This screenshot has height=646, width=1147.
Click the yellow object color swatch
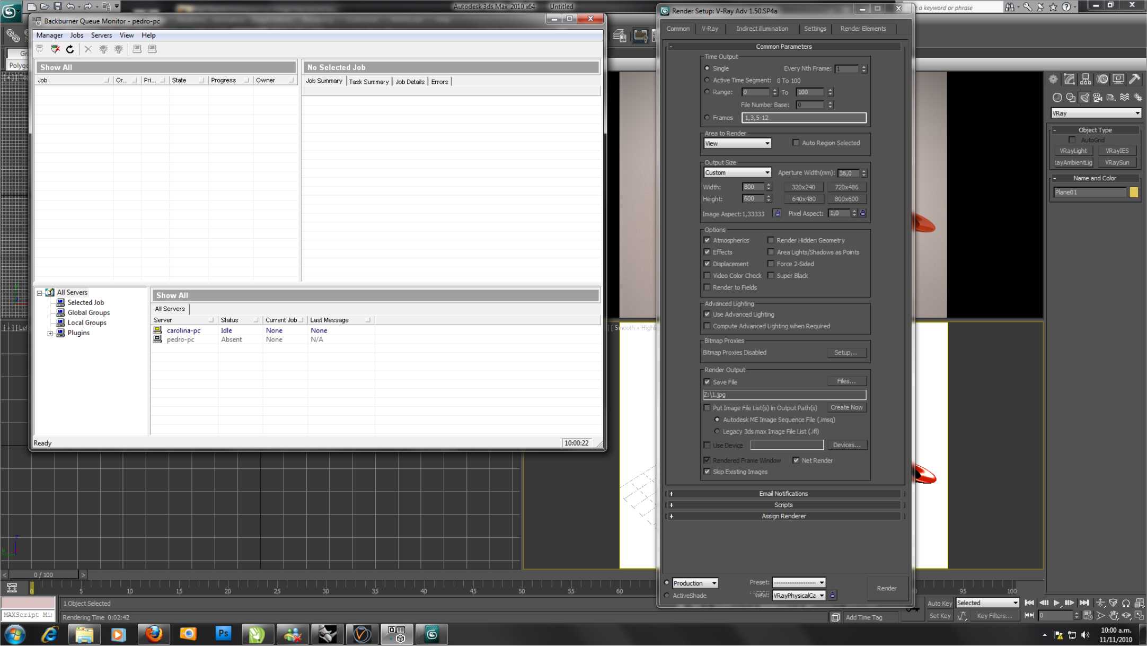(1134, 193)
